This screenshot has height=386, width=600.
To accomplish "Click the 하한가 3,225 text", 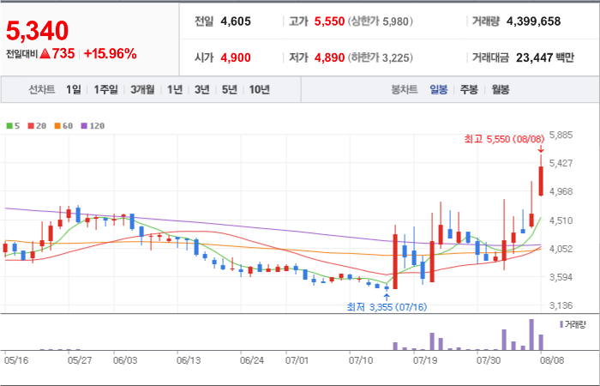I will [381, 57].
